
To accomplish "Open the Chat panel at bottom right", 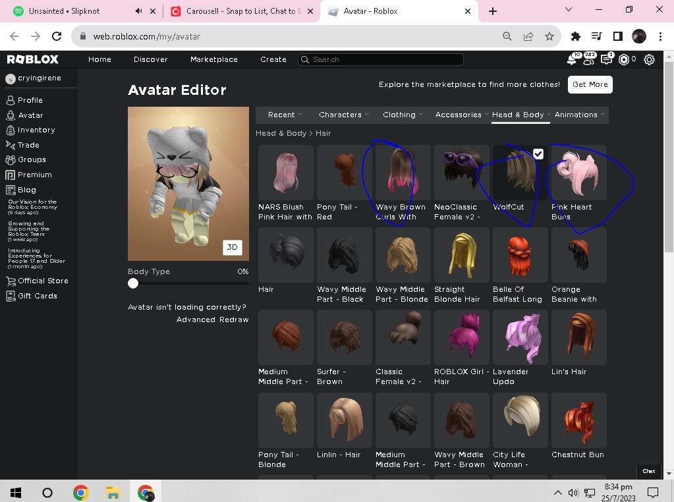I will (x=648, y=471).
